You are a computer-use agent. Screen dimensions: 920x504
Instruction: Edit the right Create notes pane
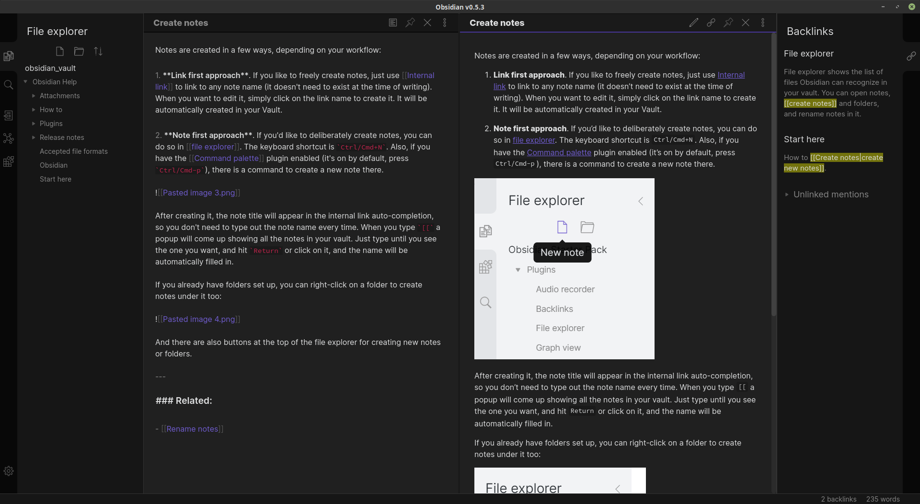[693, 23]
